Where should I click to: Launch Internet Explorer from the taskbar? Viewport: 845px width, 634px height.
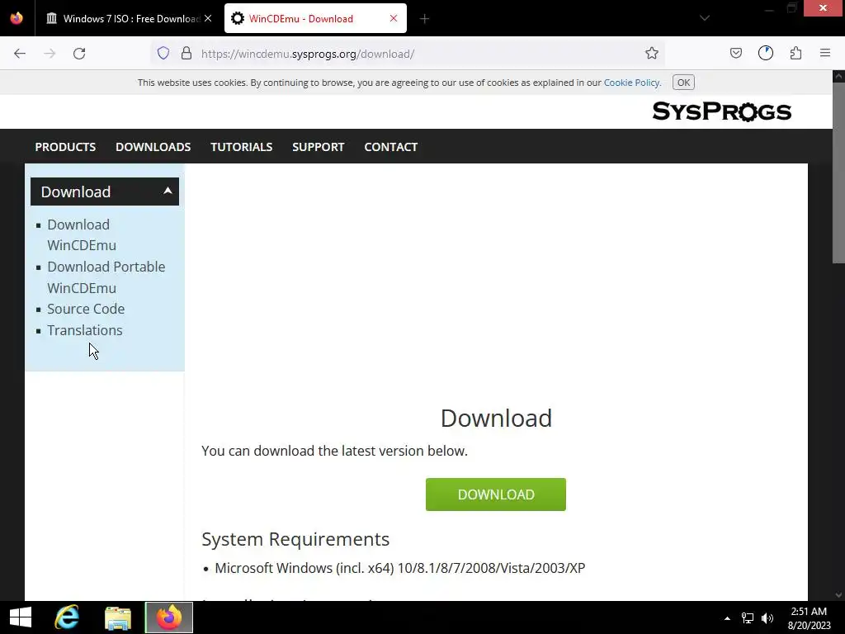tap(67, 617)
